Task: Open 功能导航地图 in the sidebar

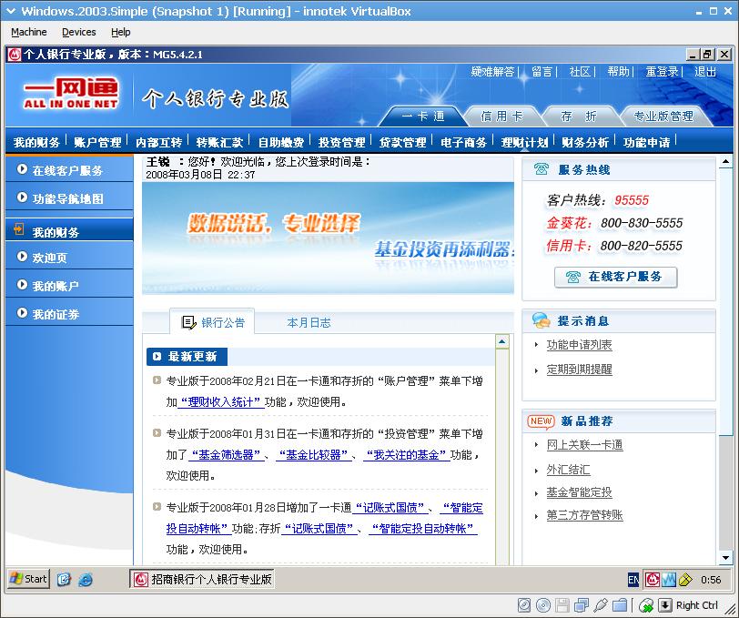Action: point(69,198)
